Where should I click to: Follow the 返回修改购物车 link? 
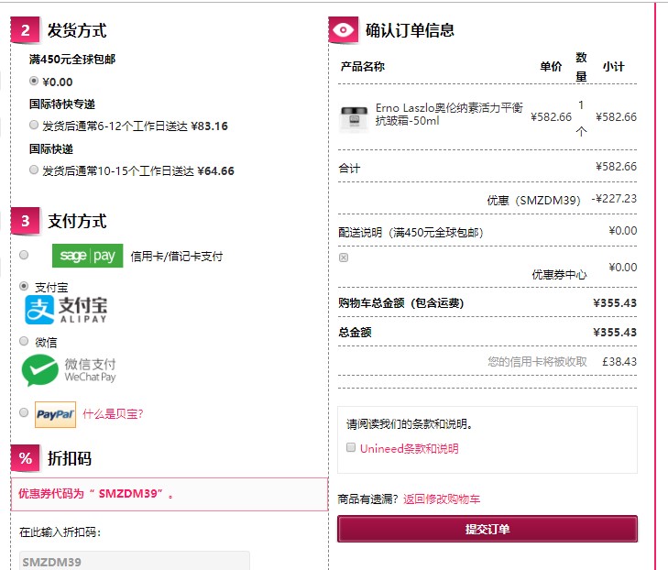tap(442, 499)
